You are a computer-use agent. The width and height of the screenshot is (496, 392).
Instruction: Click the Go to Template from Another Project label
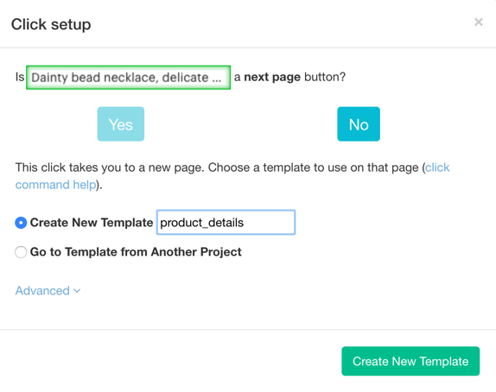point(136,252)
